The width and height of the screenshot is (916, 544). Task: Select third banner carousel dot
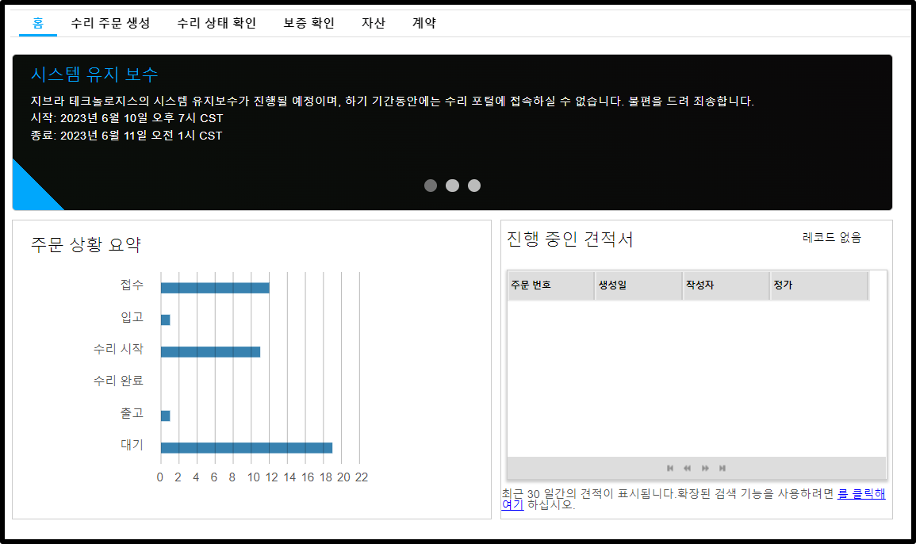click(x=474, y=186)
